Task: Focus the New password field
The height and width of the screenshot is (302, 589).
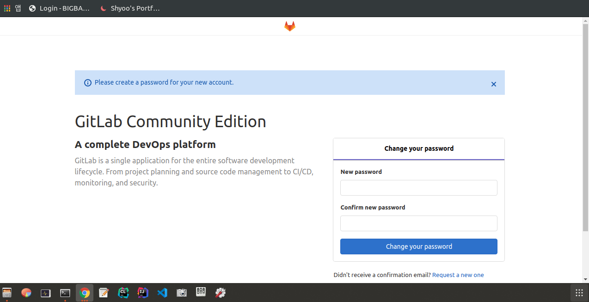Action: (419, 188)
